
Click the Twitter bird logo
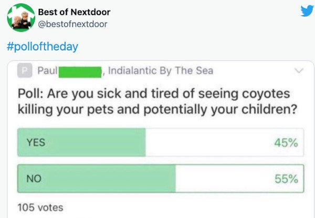pos(307,11)
